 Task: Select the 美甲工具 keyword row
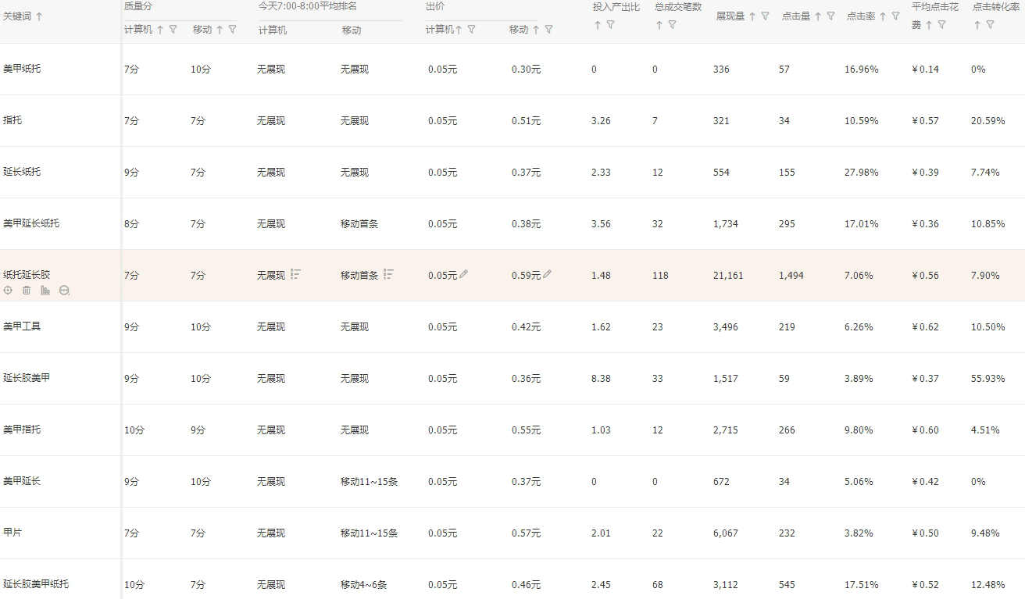pyautogui.click(x=22, y=326)
